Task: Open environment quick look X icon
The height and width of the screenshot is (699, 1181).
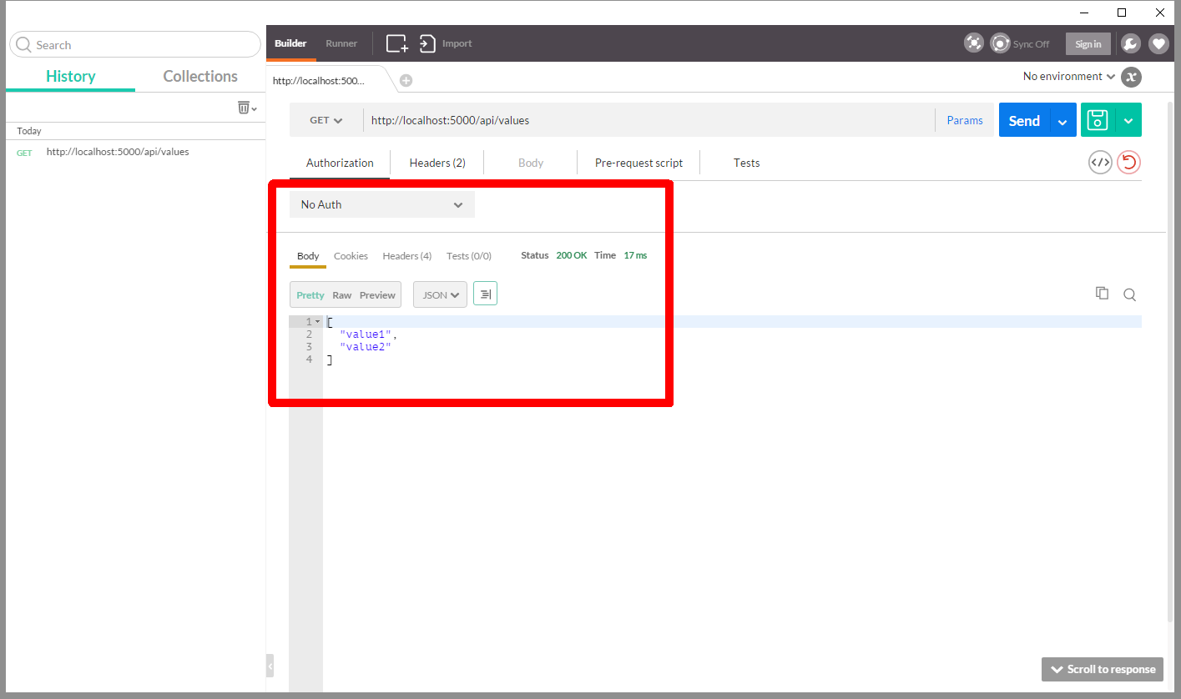Action: 1131,77
